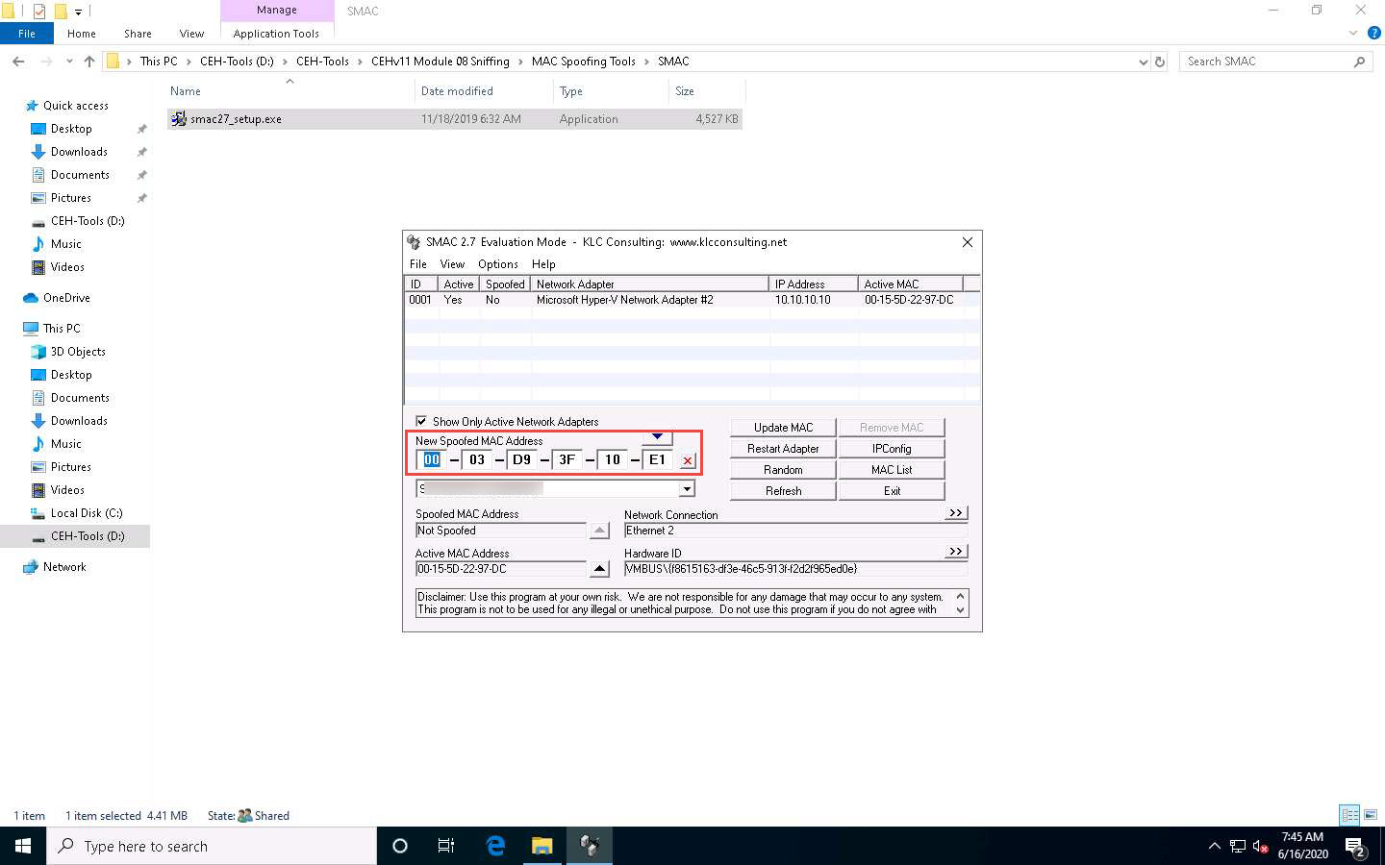Click the Network Adapter column header
Screen dimensions: 1385x865
coord(650,284)
